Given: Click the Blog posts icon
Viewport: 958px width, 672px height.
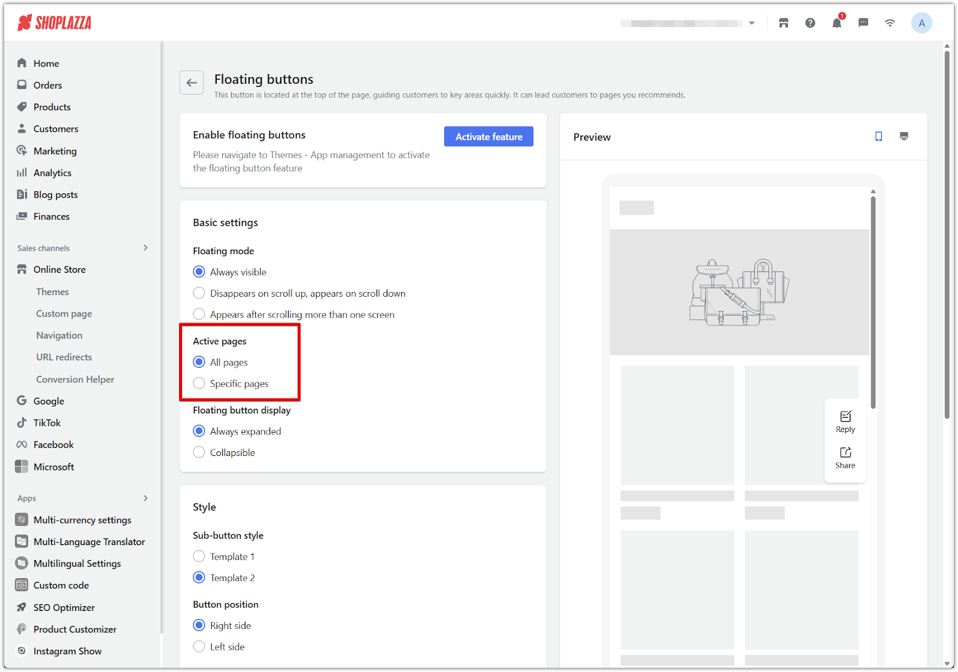Looking at the screenshot, I should [22, 194].
